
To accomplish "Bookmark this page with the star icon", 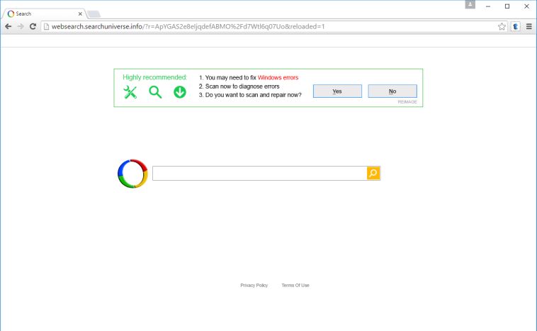I will (x=502, y=26).
